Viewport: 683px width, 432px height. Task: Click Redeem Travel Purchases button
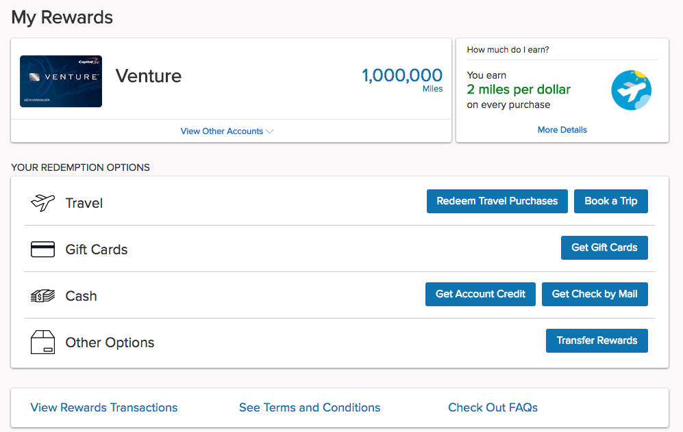(x=497, y=201)
